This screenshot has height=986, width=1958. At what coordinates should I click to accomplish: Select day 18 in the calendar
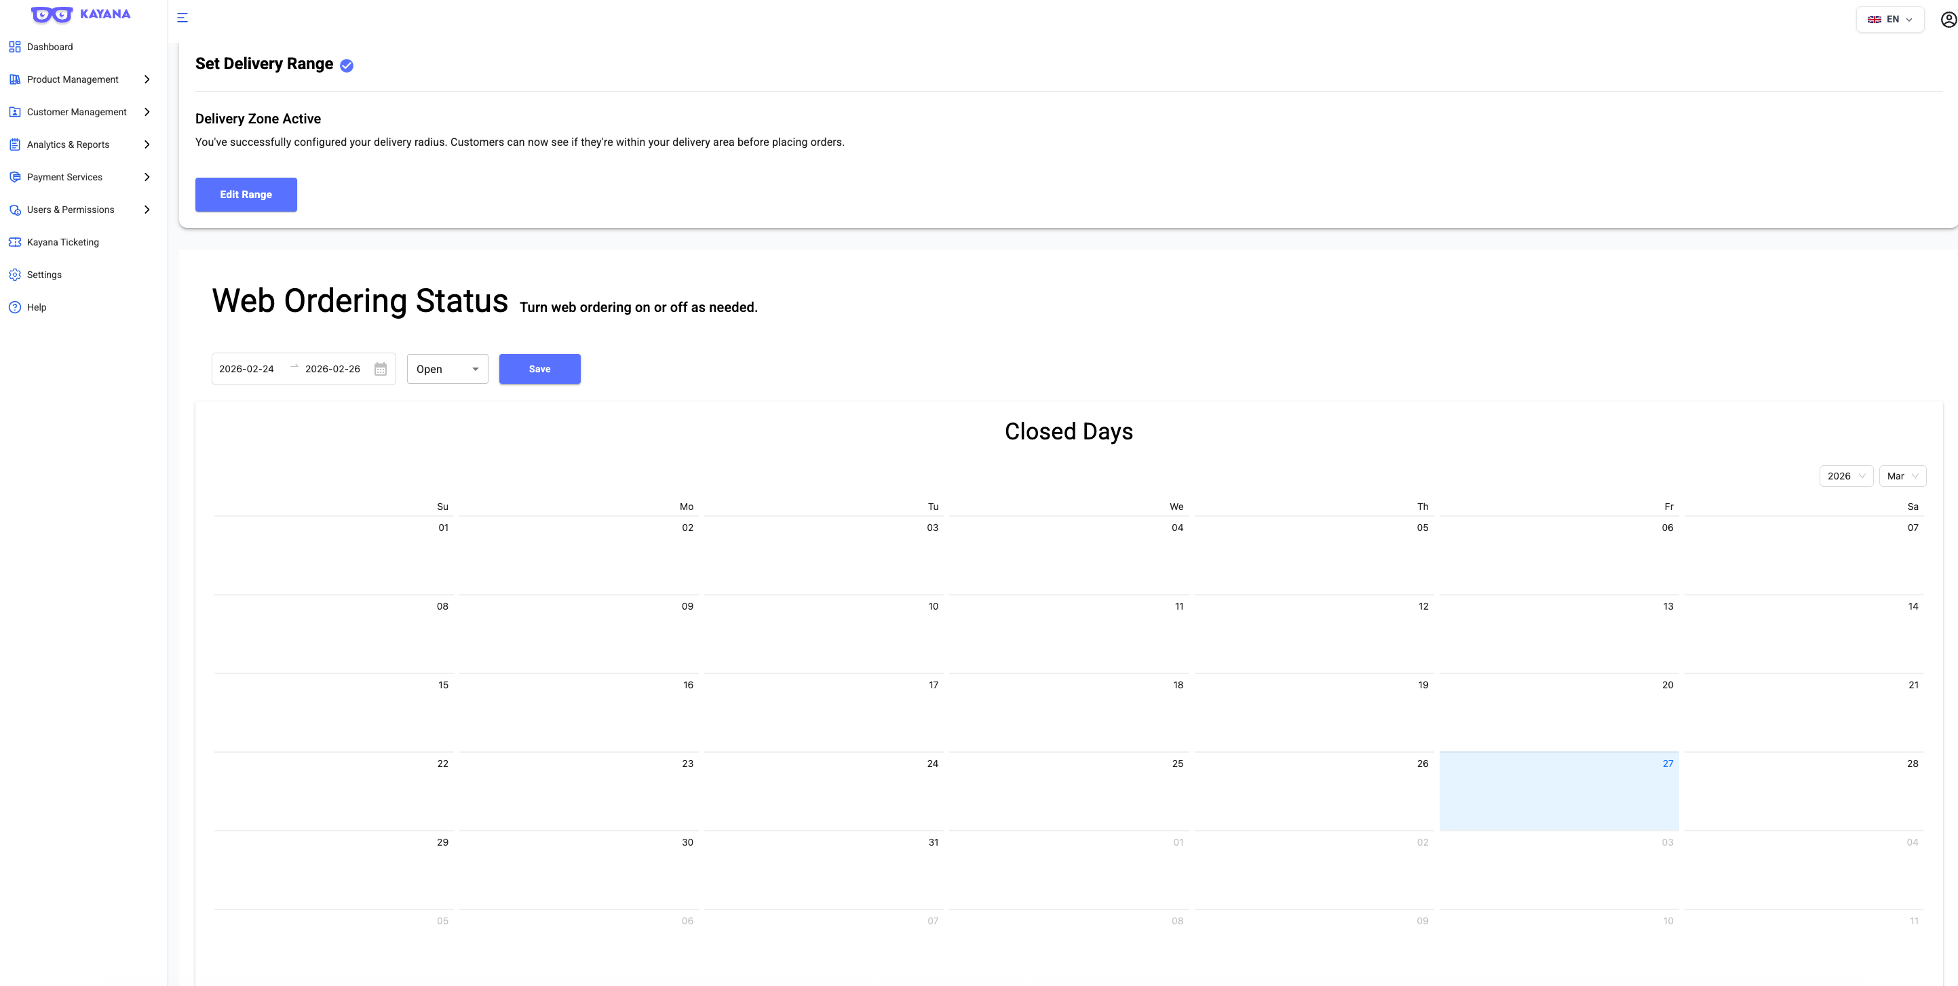click(x=1068, y=712)
